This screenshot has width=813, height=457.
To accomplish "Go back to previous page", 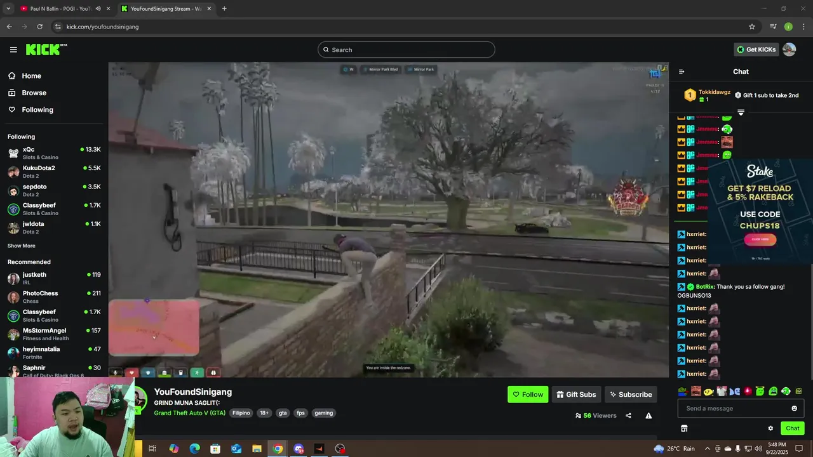I will [9, 27].
